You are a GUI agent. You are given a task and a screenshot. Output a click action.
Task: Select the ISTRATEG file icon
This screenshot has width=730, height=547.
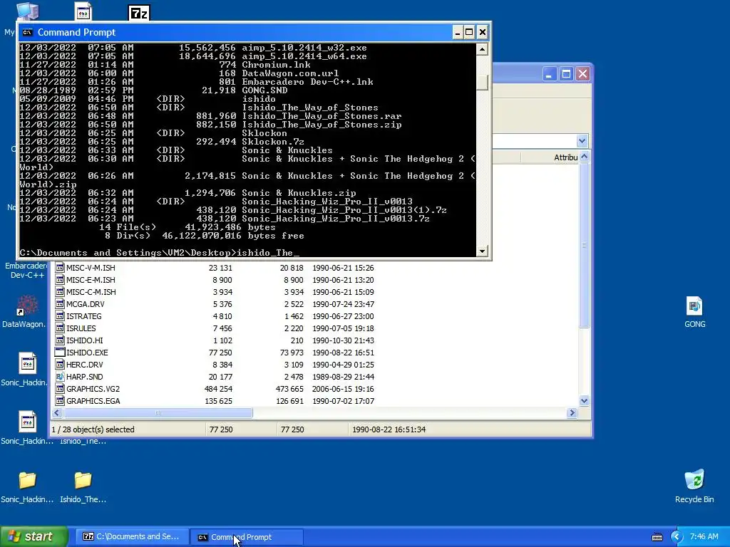tap(60, 316)
